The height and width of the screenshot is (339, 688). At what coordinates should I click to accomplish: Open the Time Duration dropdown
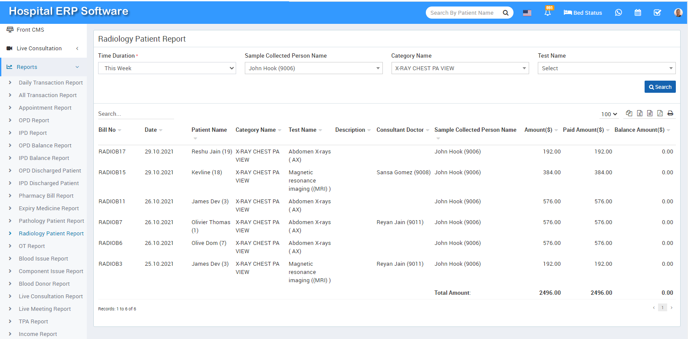point(167,68)
